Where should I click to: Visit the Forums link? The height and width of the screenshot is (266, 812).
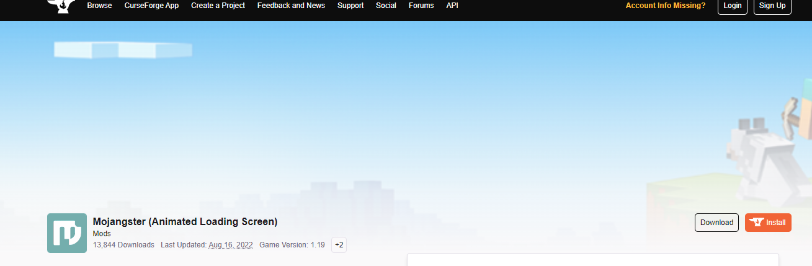[x=421, y=6]
